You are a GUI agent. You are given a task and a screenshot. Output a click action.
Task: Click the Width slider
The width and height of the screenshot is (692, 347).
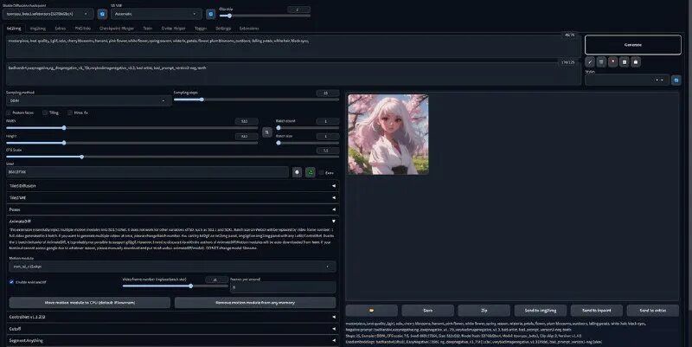(132, 128)
